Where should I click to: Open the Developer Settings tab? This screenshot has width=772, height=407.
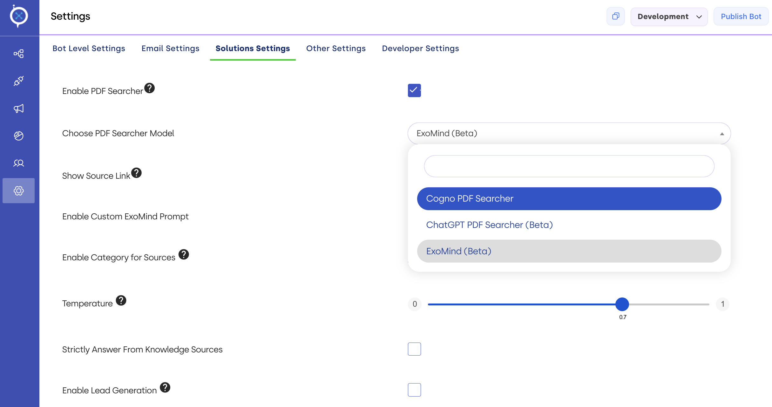tap(420, 48)
